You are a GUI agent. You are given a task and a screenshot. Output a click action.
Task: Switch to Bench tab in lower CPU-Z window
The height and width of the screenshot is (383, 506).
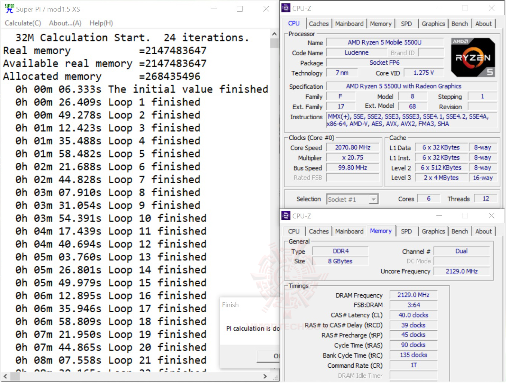[460, 231]
